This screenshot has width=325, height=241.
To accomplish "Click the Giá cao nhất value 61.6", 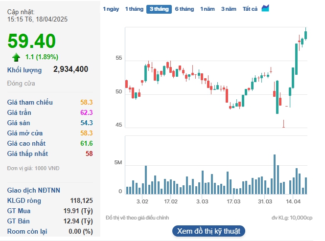I will coord(87,143).
